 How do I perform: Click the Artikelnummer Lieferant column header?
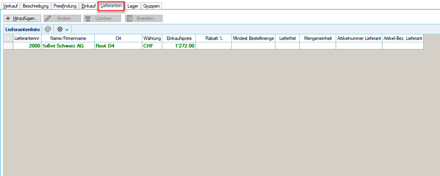pyautogui.click(x=359, y=38)
